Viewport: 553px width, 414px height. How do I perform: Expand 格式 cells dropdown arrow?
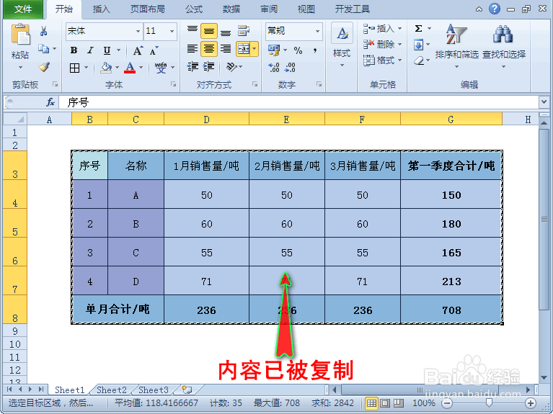[x=400, y=60]
